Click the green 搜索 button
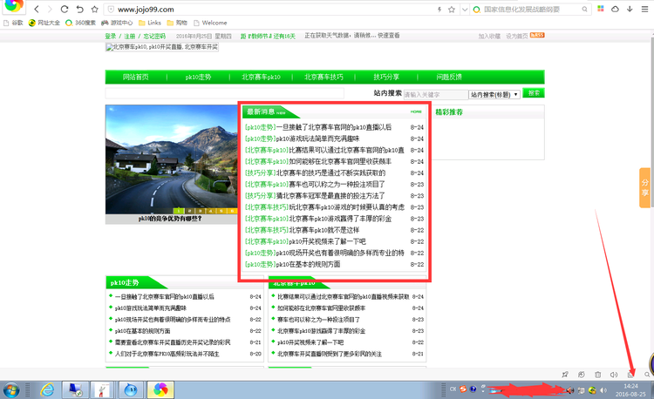This screenshot has height=399, width=654. (534, 93)
